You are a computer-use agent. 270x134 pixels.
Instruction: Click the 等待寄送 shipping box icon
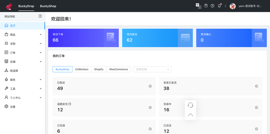click(x=185, y=38)
